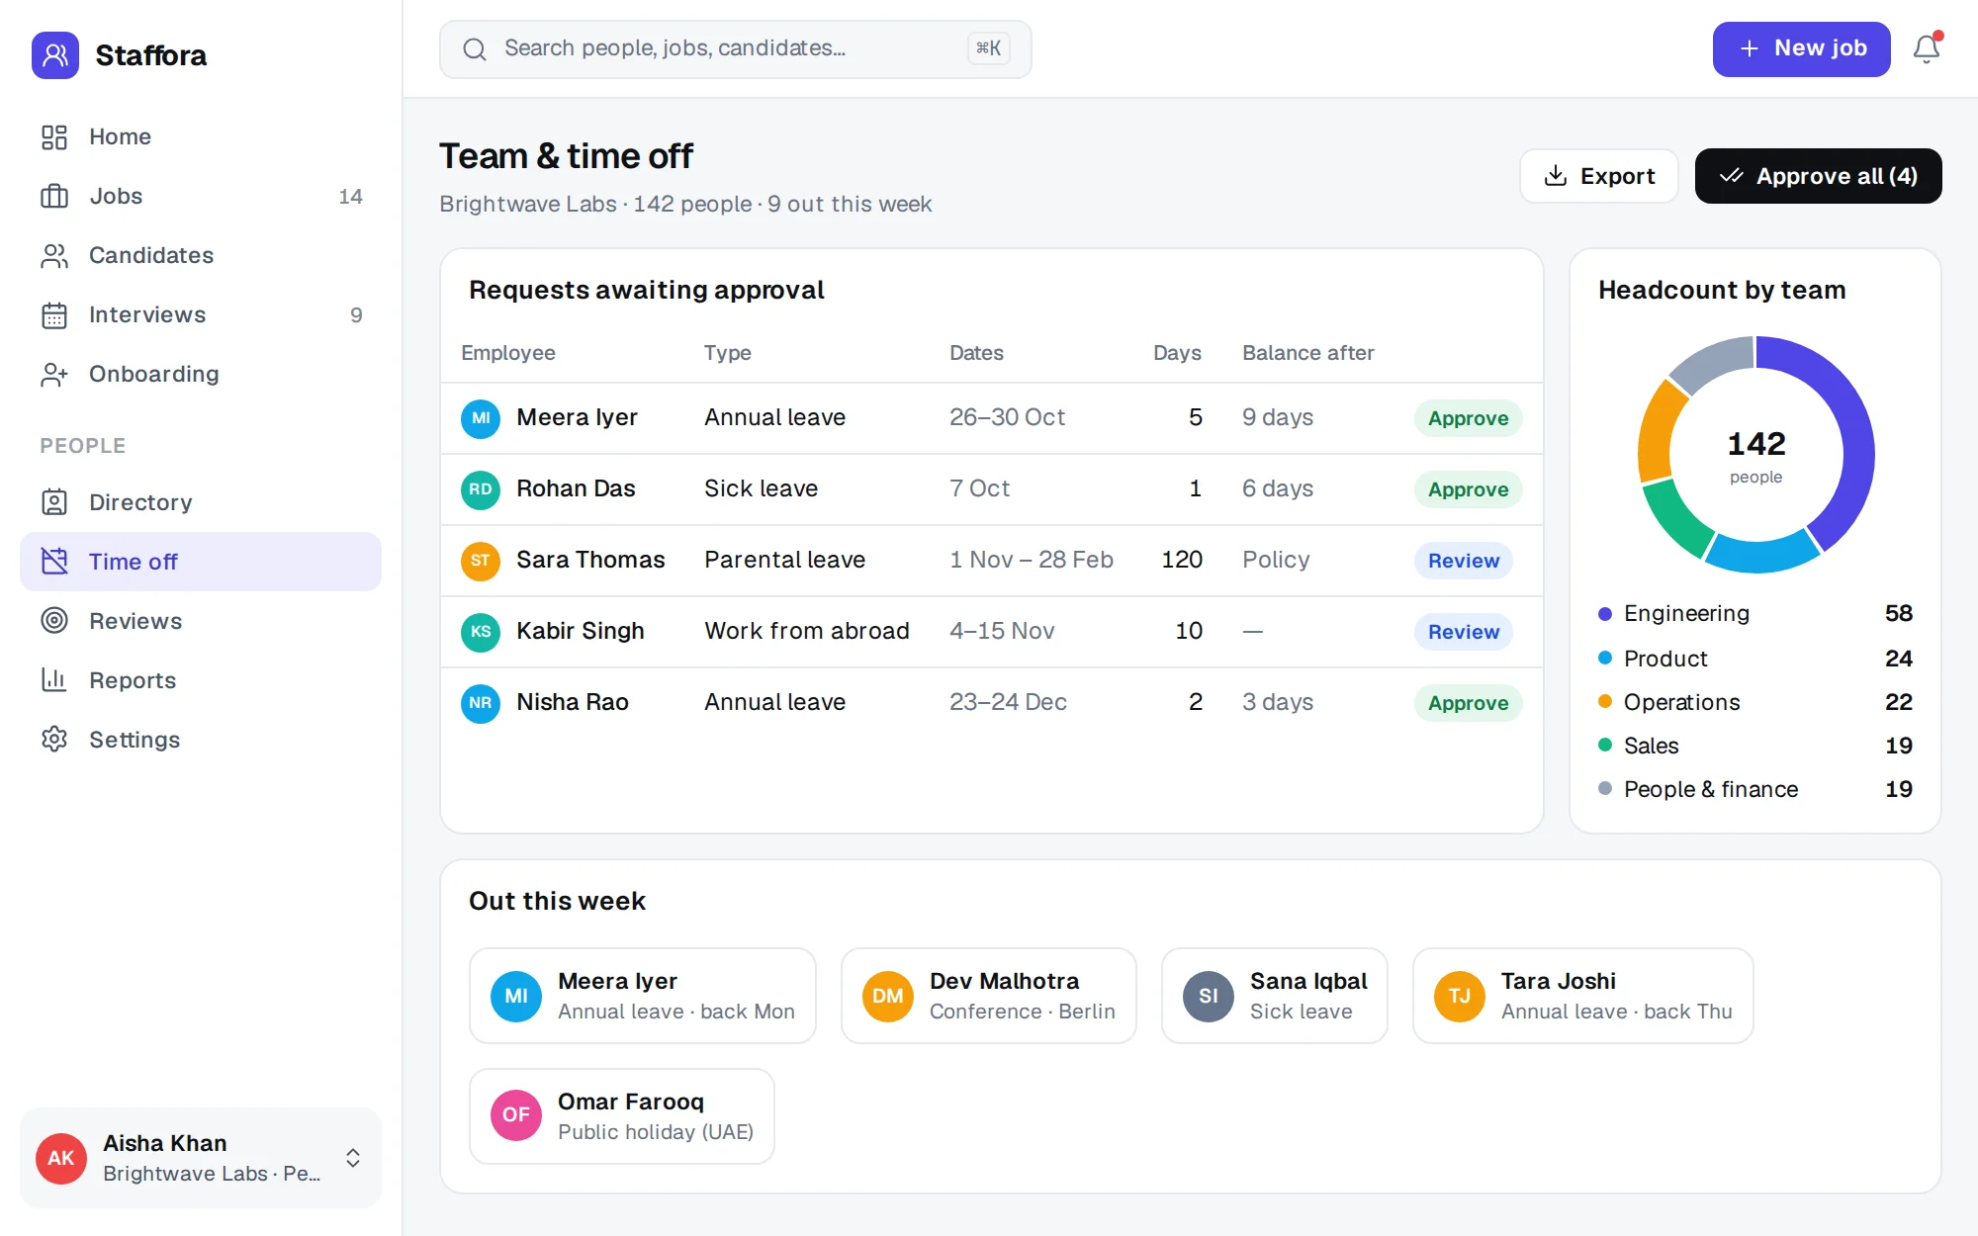
Task: Click the Staffora logo icon
Action: 55,55
